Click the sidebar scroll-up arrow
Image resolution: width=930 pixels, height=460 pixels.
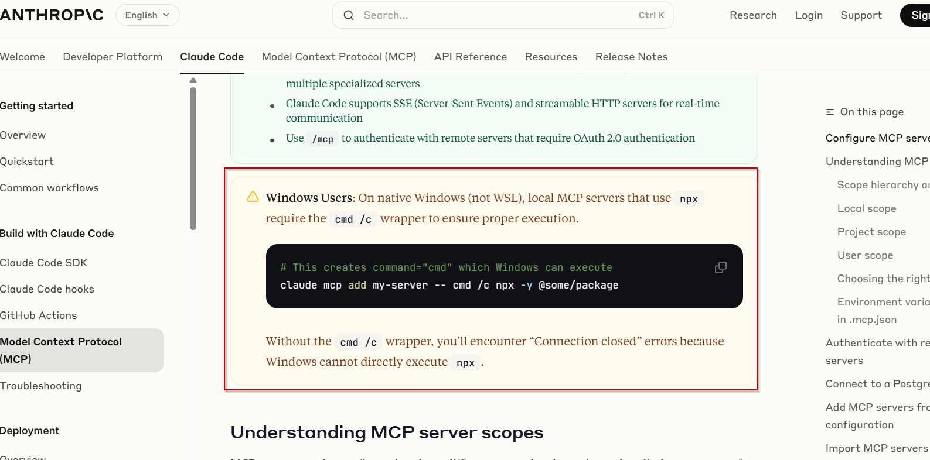pos(193,80)
